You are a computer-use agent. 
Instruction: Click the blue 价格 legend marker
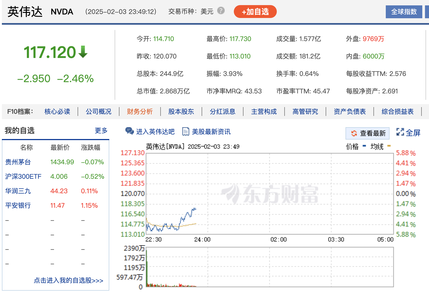tap(364, 146)
